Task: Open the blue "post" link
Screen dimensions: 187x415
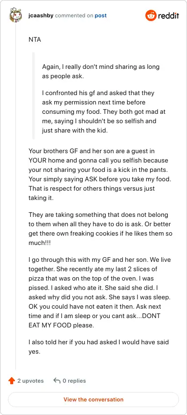Action: [101, 15]
